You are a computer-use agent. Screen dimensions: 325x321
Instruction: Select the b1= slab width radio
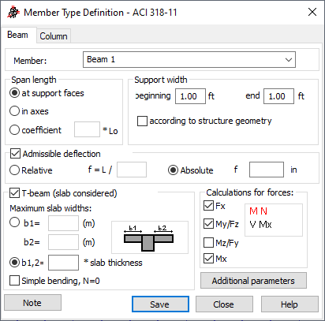point(14,222)
